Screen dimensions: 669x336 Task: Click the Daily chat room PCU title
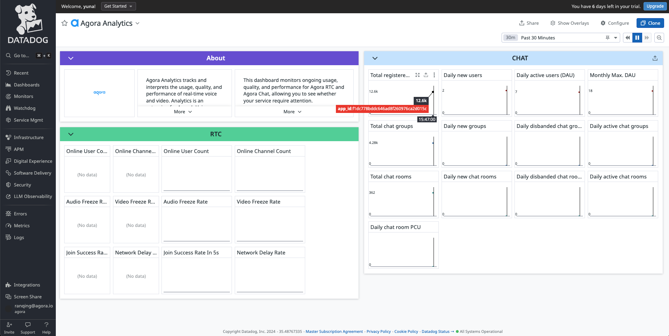[396, 227]
